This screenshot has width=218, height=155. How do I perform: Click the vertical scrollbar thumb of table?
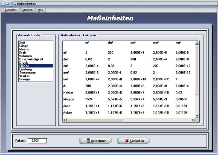[197, 69]
